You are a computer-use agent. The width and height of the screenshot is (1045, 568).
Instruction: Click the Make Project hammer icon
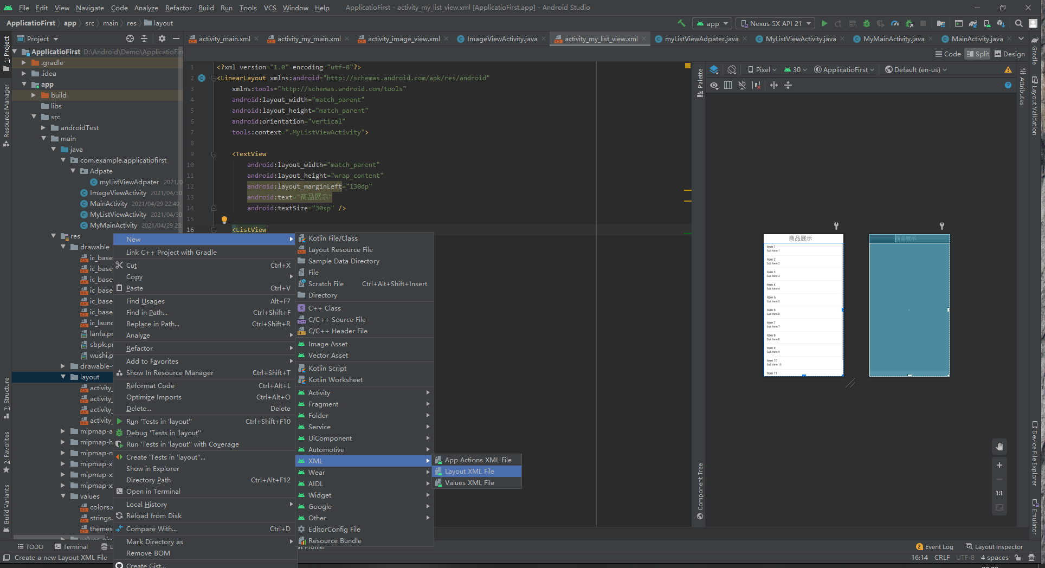coord(681,23)
